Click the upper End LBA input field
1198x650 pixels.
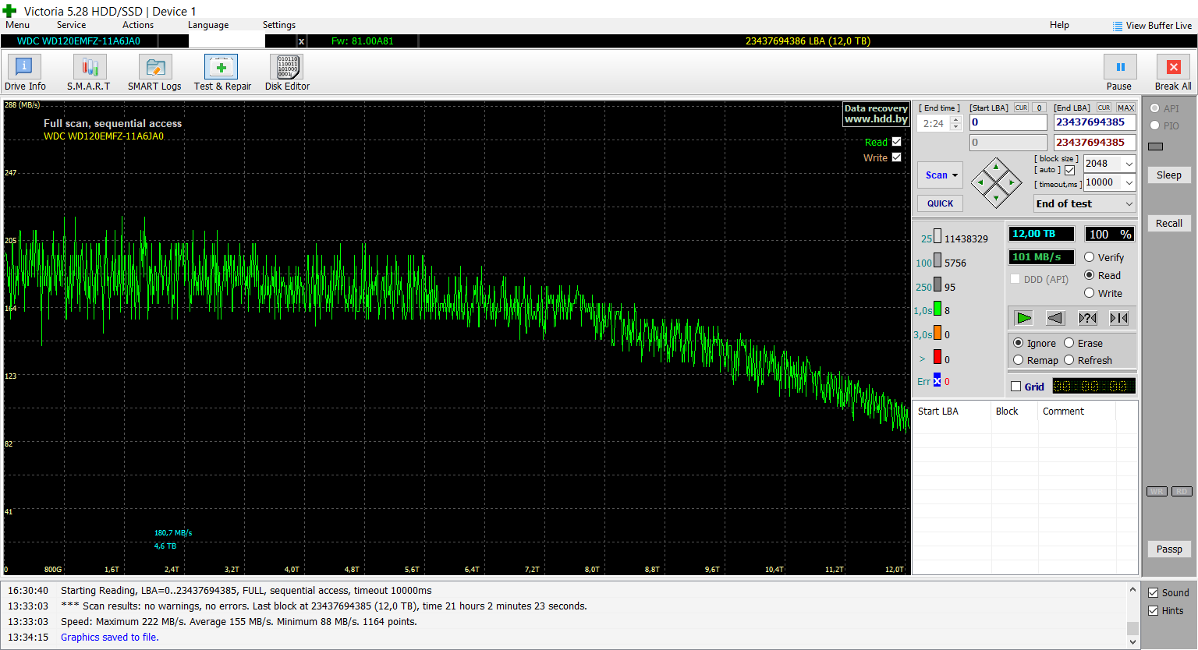click(x=1094, y=122)
